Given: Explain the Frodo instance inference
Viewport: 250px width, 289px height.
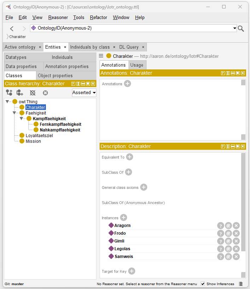Looking at the screenshot, I should click(x=220, y=233).
